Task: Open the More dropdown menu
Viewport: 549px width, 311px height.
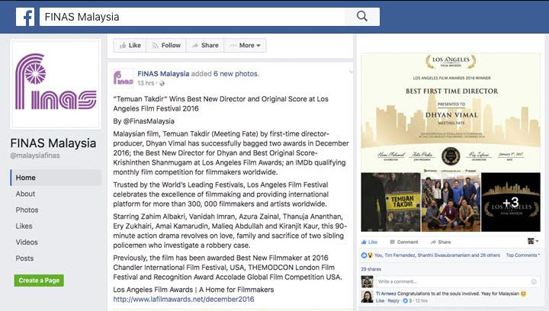Action: [245, 46]
